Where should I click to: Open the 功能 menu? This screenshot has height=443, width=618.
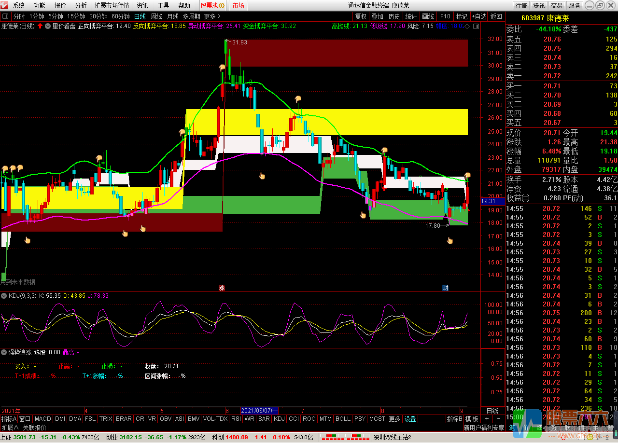point(40,6)
